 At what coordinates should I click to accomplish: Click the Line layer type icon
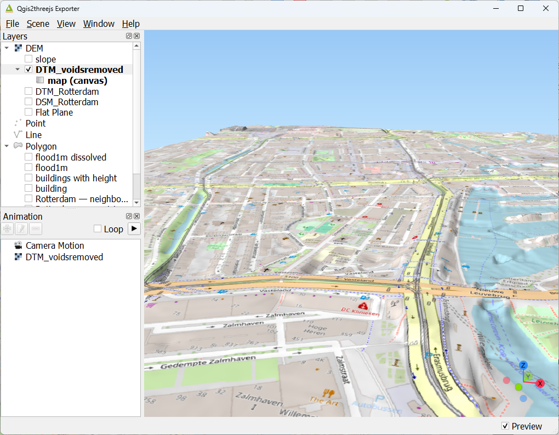point(17,135)
